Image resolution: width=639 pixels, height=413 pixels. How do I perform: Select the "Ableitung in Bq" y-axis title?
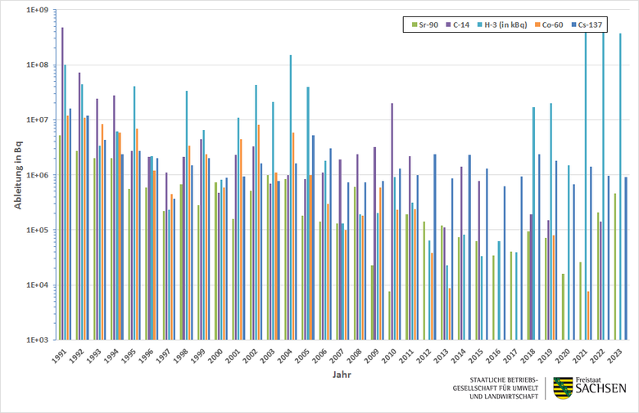tap(16, 174)
